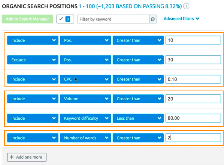Open the Keyword difficulty dropdown
The image size is (224, 165).
(x=85, y=118)
